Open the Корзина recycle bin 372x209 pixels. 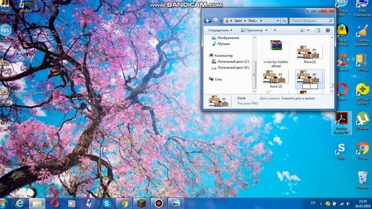[x=362, y=180]
